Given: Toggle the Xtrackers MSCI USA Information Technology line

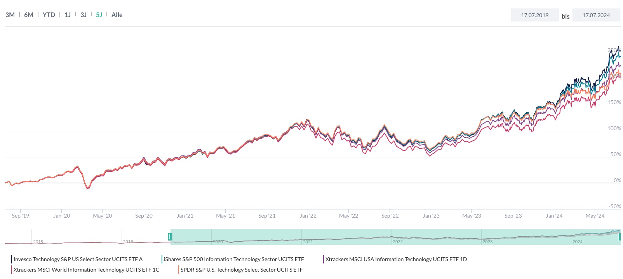Looking at the screenshot, I should (396, 259).
